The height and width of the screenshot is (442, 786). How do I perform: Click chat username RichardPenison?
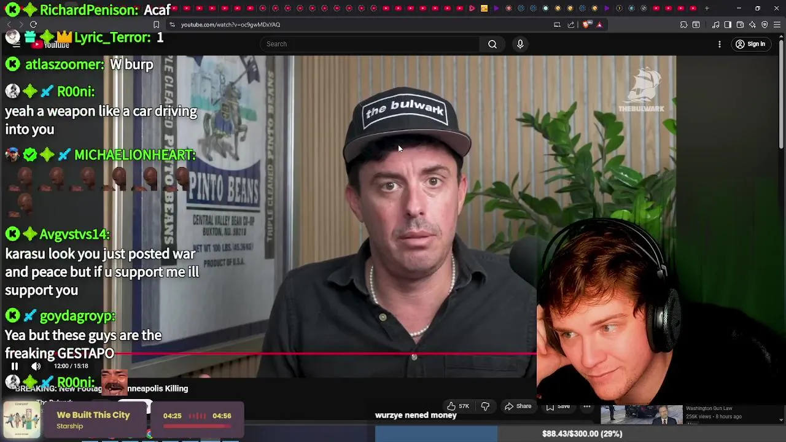click(89, 10)
